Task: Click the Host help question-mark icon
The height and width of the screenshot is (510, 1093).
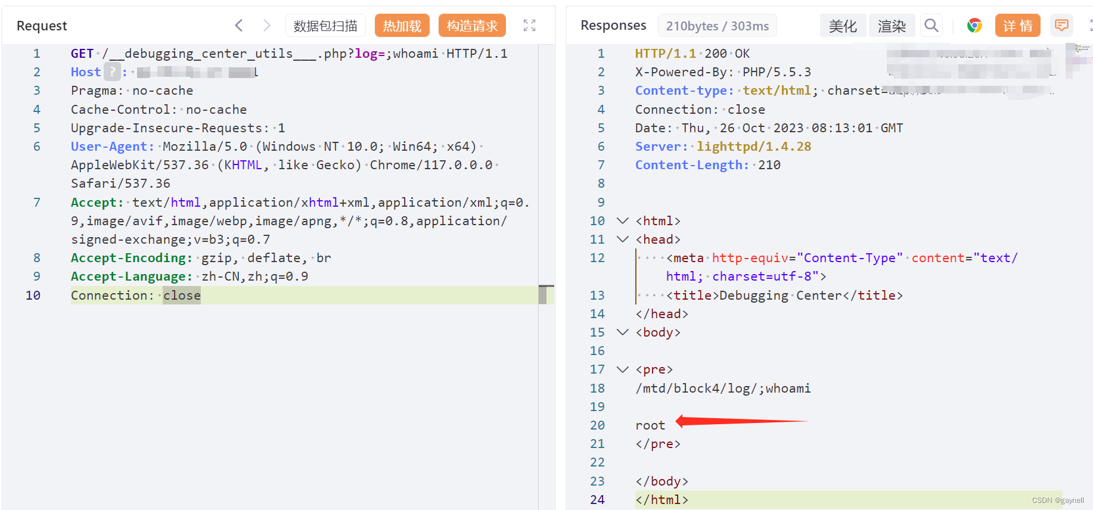Action: (x=112, y=72)
